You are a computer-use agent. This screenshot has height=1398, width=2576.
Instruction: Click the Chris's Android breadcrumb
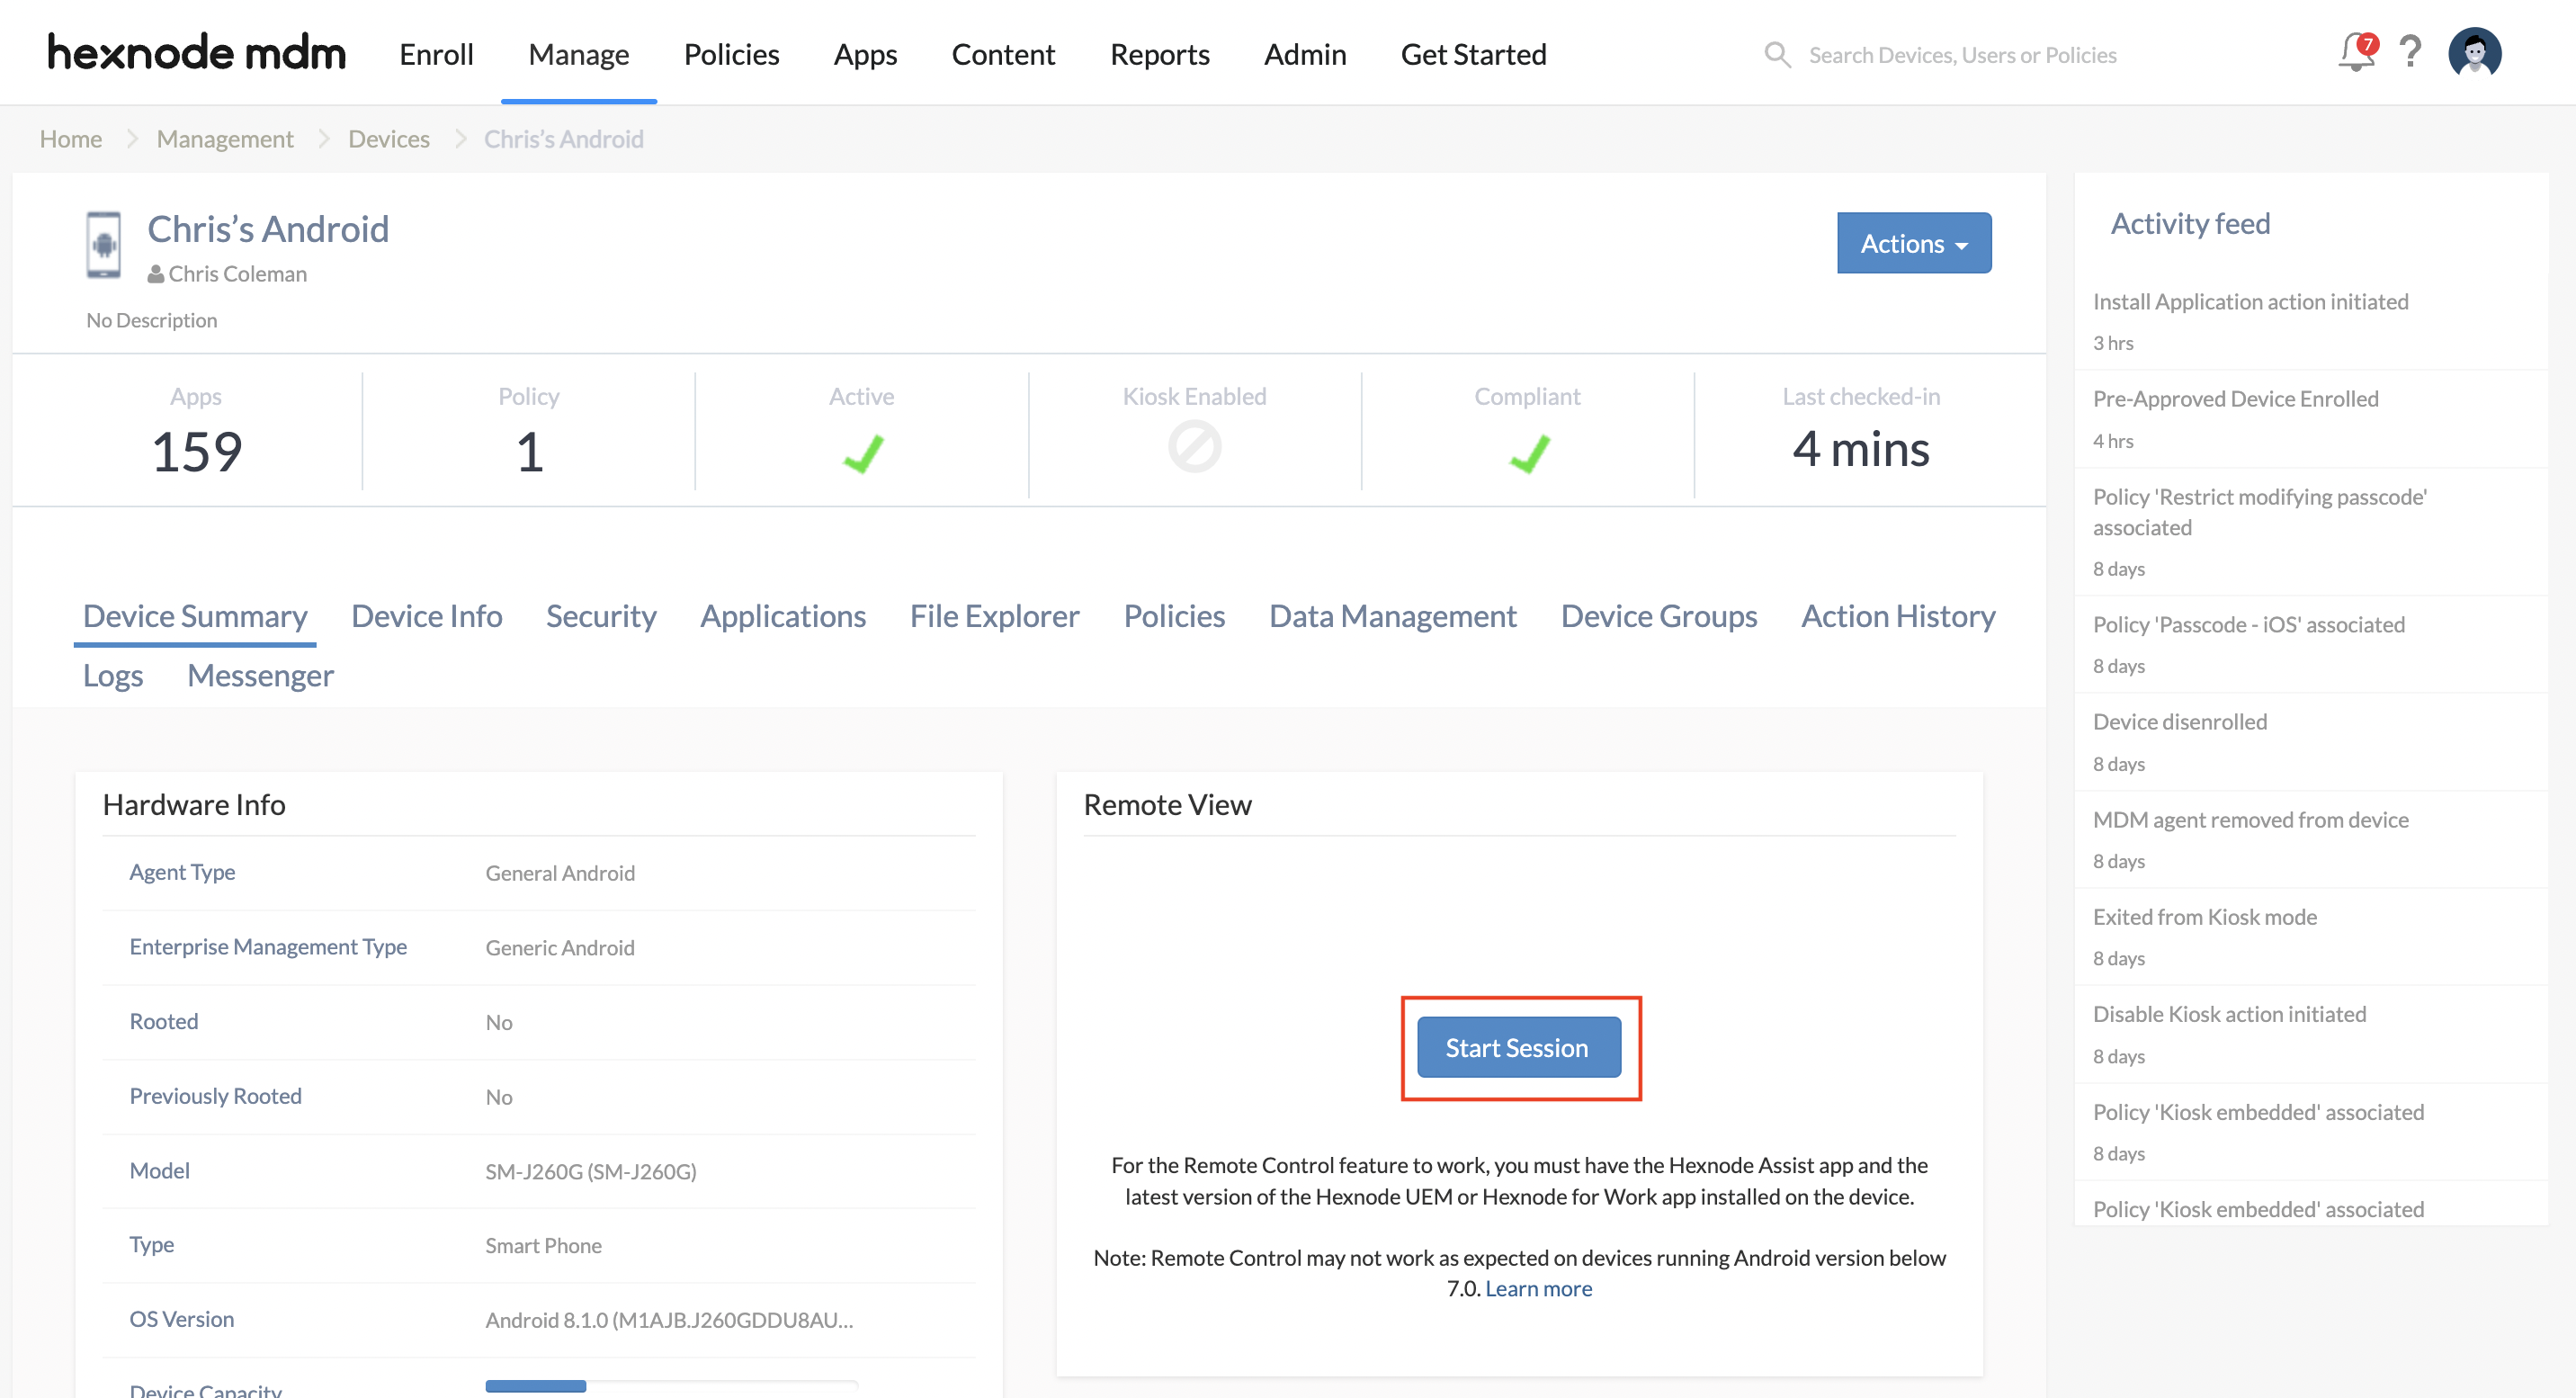coord(563,139)
